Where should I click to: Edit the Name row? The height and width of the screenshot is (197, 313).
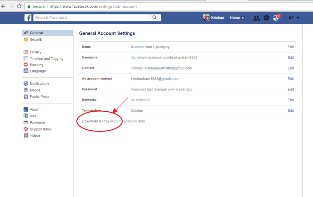pyautogui.click(x=291, y=47)
